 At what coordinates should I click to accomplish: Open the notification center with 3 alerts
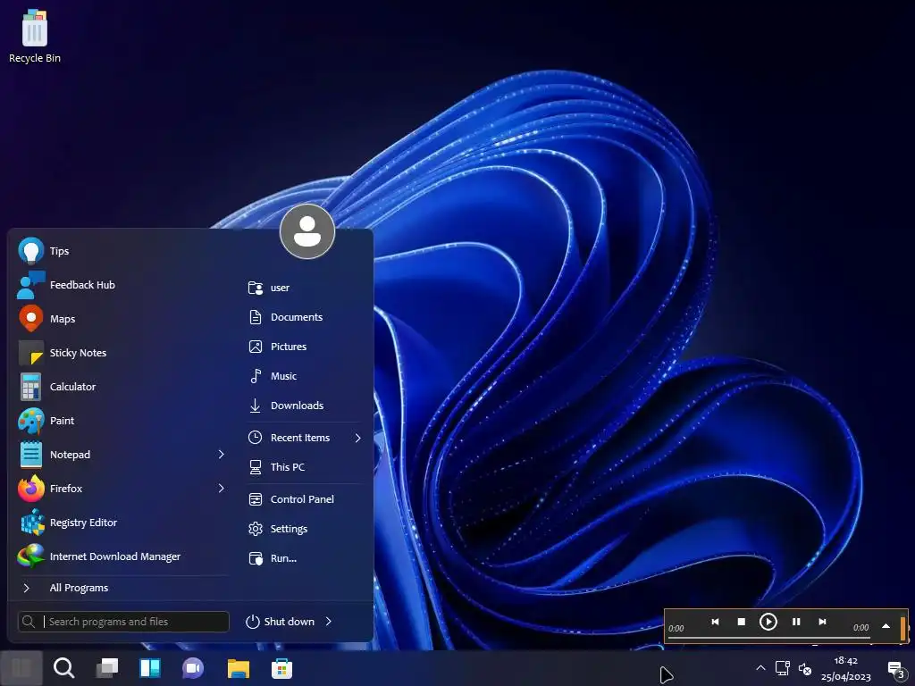pos(895,669)
